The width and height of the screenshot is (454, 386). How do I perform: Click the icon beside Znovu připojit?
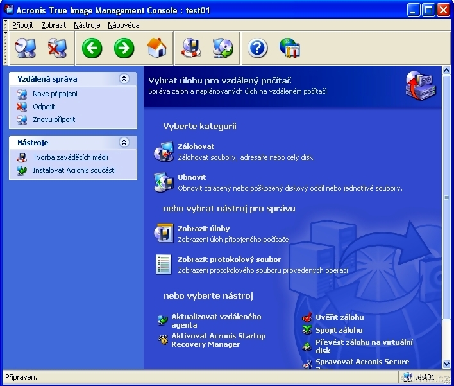(x=22, y=119)
